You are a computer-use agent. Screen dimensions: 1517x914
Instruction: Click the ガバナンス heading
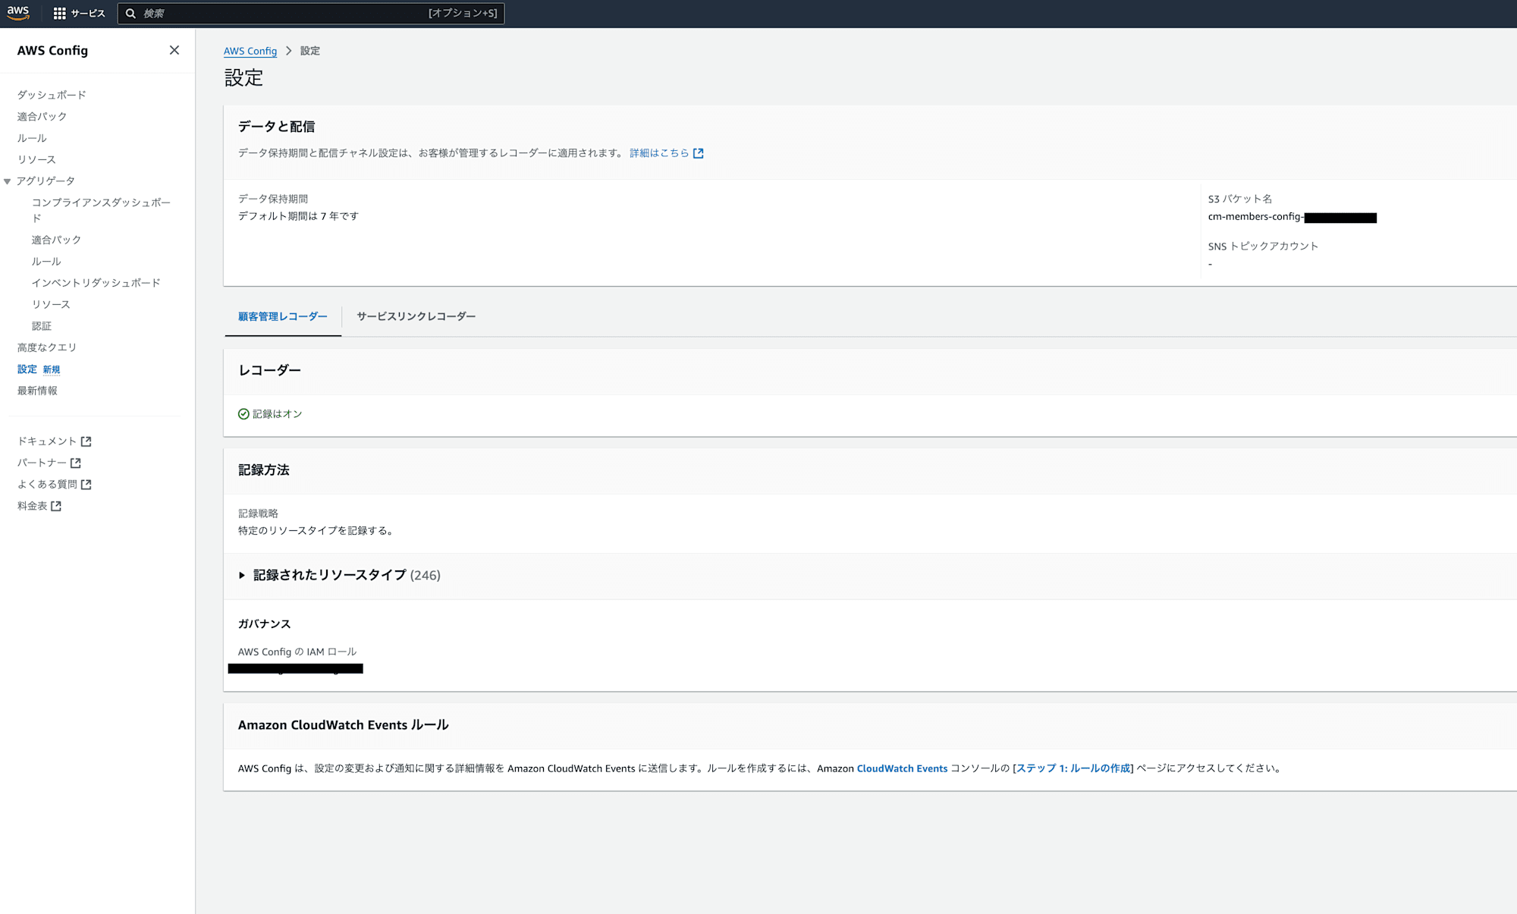pyautogui.click(x=265, y=624)
